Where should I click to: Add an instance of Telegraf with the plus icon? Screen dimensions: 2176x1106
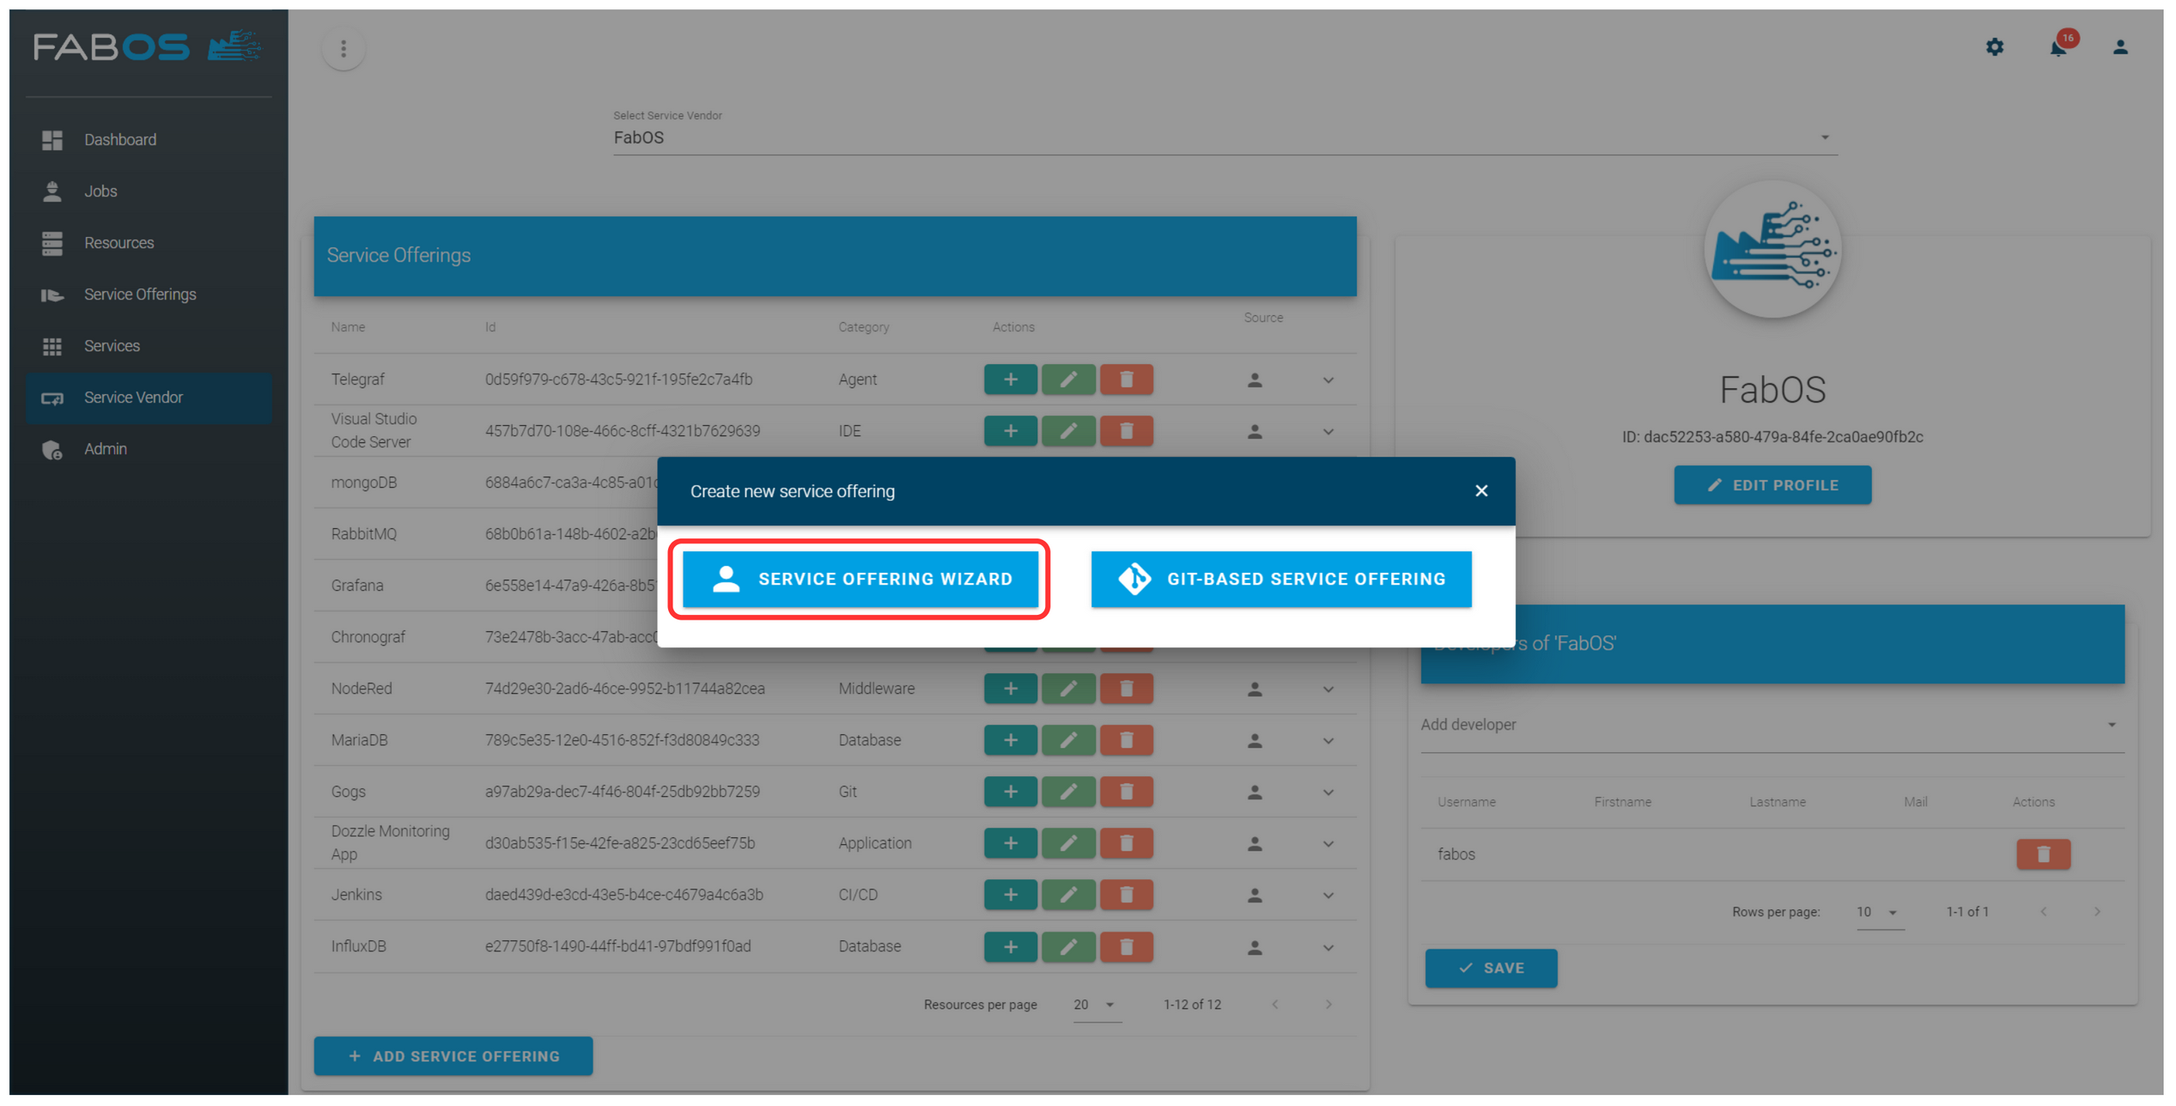(1011, 379)
